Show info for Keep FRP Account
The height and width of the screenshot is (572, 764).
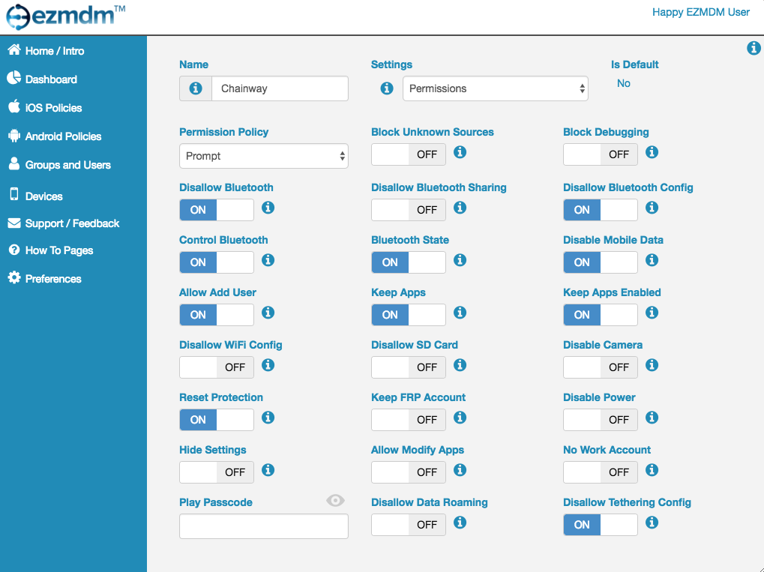coord(460,418)
